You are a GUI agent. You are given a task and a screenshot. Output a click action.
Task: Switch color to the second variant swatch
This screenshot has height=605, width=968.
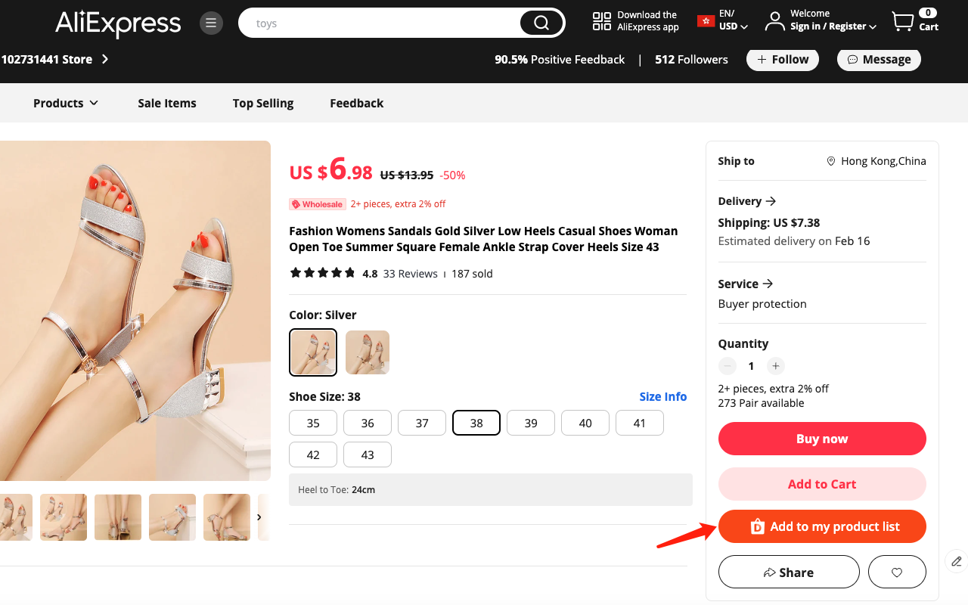(368, 352)
